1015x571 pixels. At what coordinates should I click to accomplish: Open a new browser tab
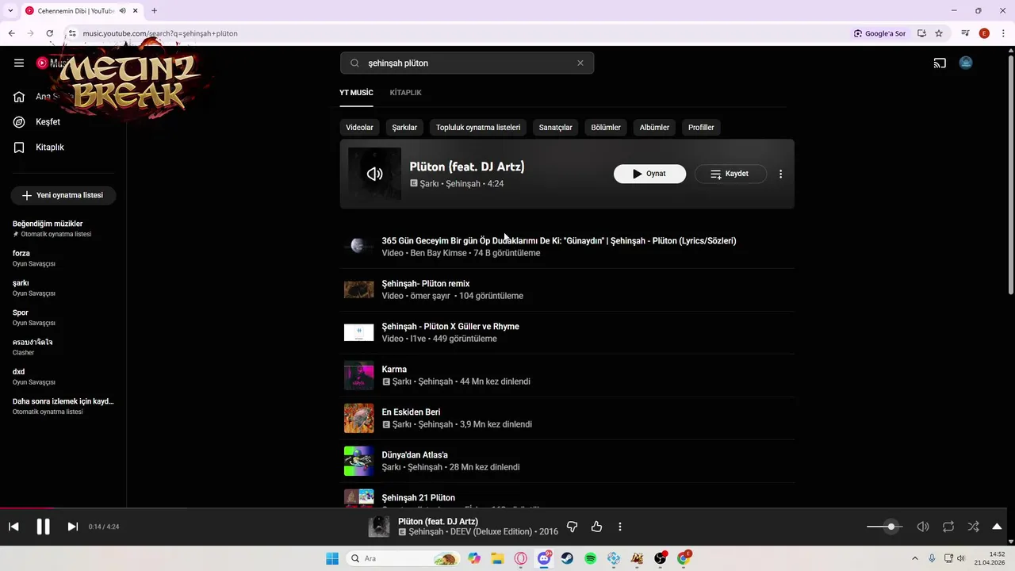pyautogui.click(x=154, y=10)
